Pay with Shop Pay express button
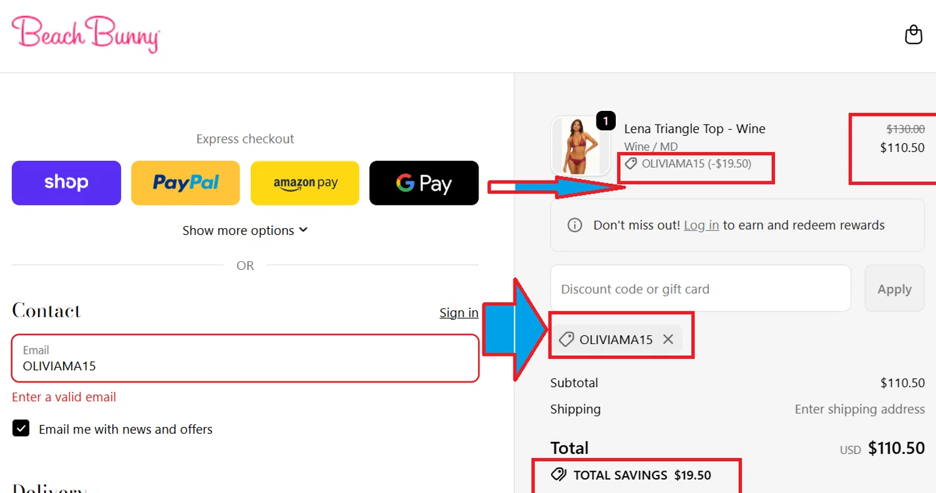Screen dimensions: 936x493 [x=66, y=183]
